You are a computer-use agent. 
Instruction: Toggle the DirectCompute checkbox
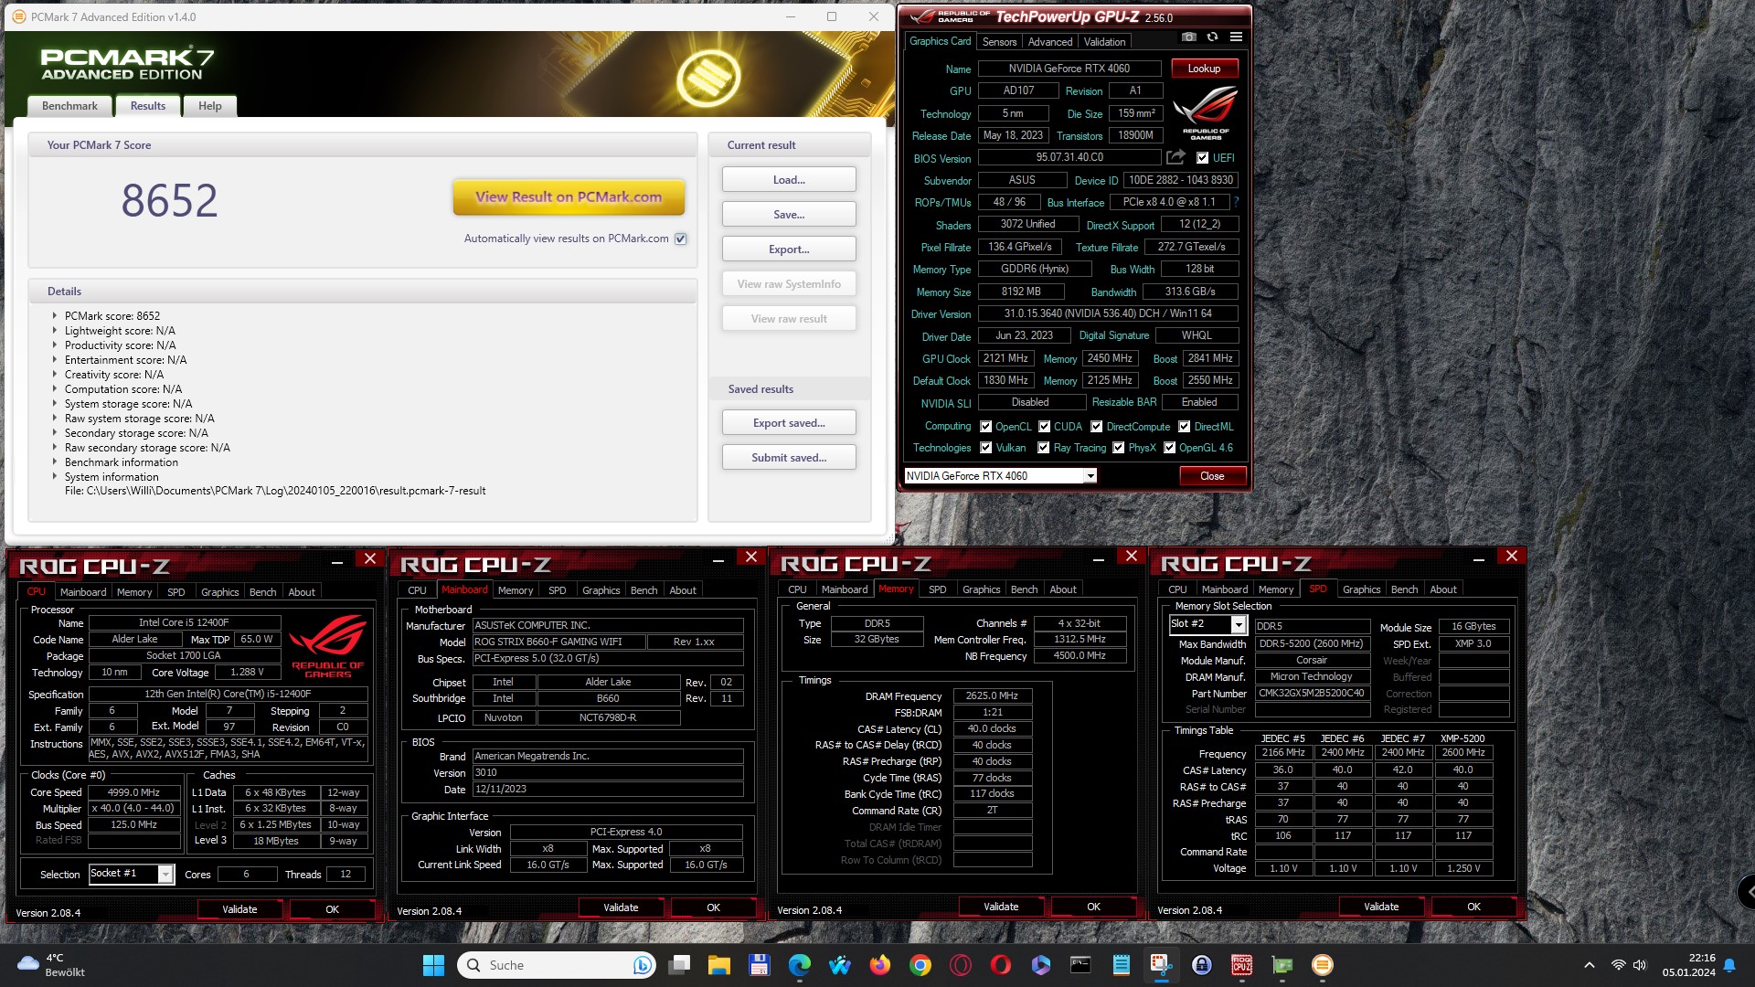[1097, 427]
